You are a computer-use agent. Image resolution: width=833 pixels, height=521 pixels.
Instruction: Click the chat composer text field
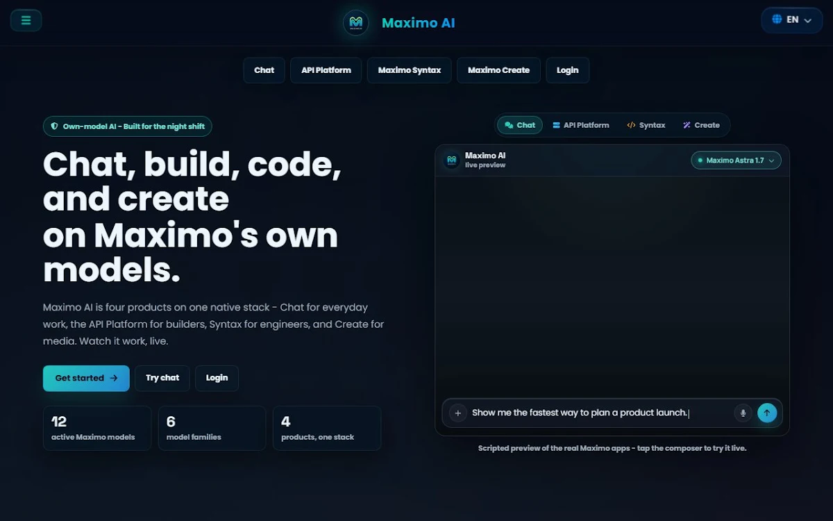pyautogui.click(x=600, y=413)
